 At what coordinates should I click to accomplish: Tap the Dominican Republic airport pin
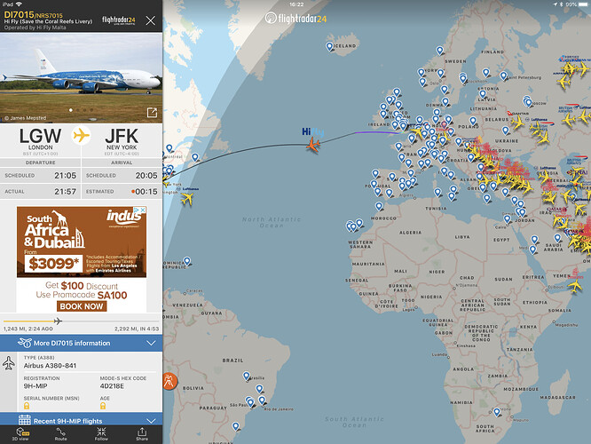tap(187, 261)
